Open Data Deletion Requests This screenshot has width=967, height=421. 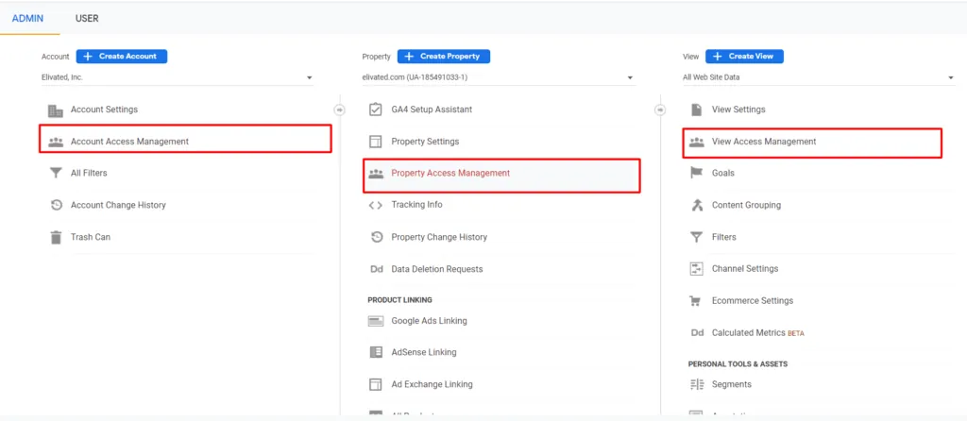[x=437, y=269]
